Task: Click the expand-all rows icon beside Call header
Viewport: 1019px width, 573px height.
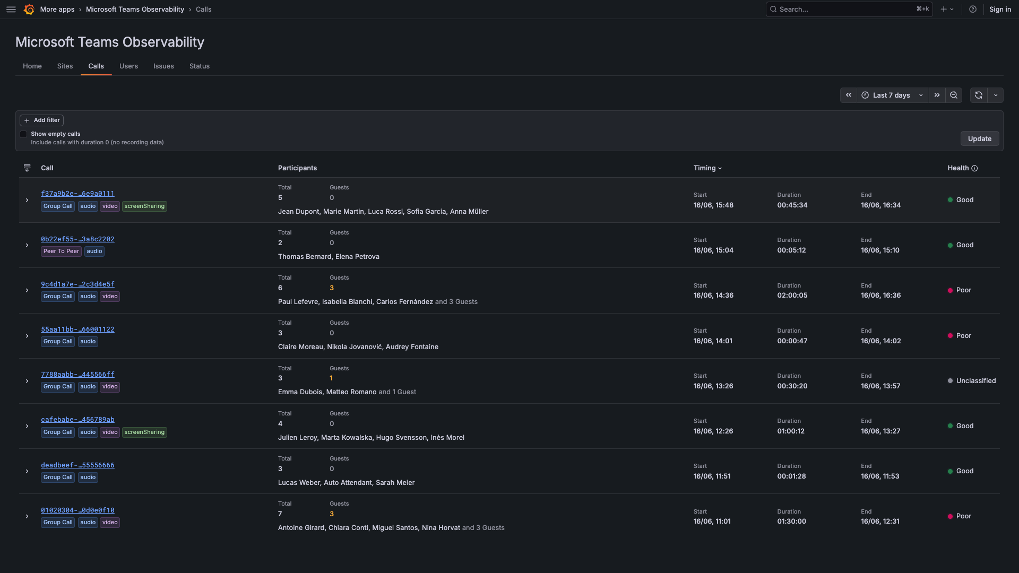Action: click(27, 168)
